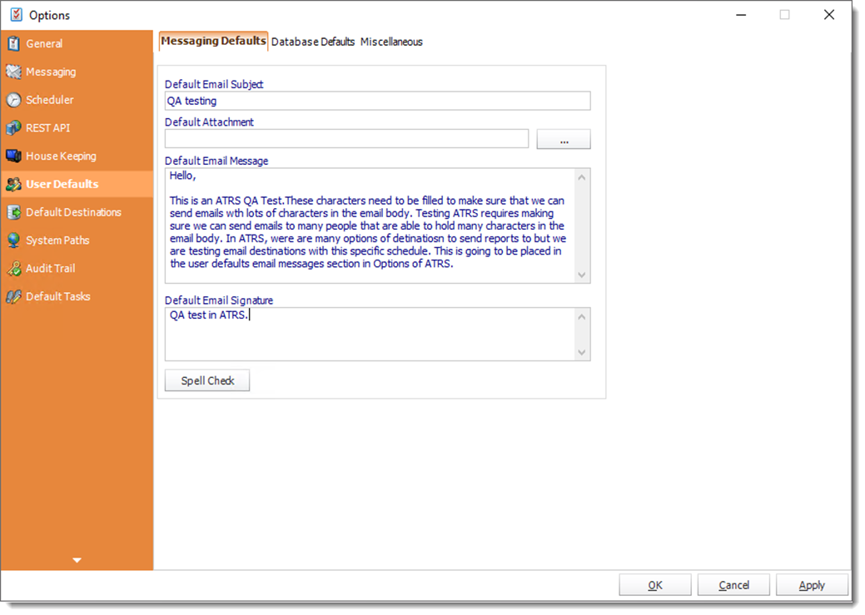Screen dimensions: 865x615
Task: Click the Default Tasks icon
Action: [13, 297]
